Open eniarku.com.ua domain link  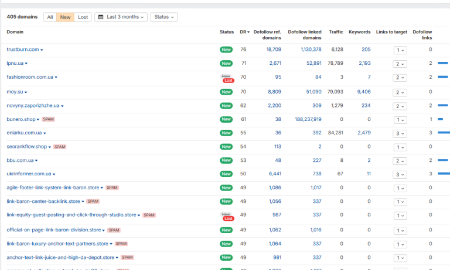click(x=24, y=133)
